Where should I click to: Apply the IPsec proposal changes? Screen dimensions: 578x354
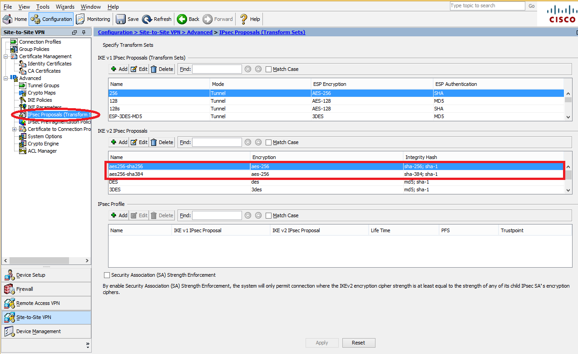coord(322,343)
